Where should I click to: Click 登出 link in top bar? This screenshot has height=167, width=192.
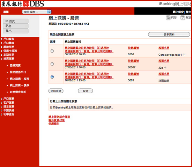pyautogui.click(x=189, y=12)
